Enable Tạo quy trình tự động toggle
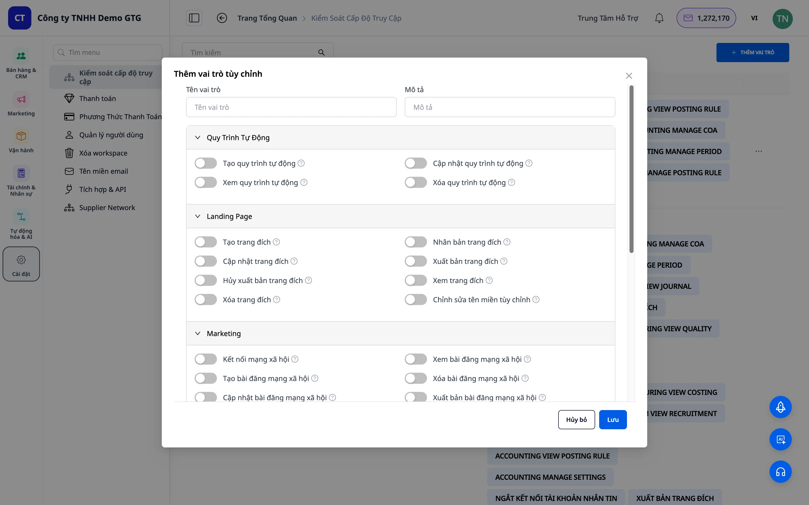Image resolution: width=809 pixels, height=505 pixels. tap(206, 163)
